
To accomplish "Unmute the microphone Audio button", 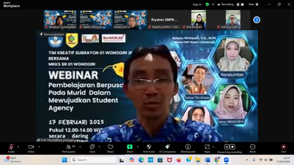I will tap(11, 148).
